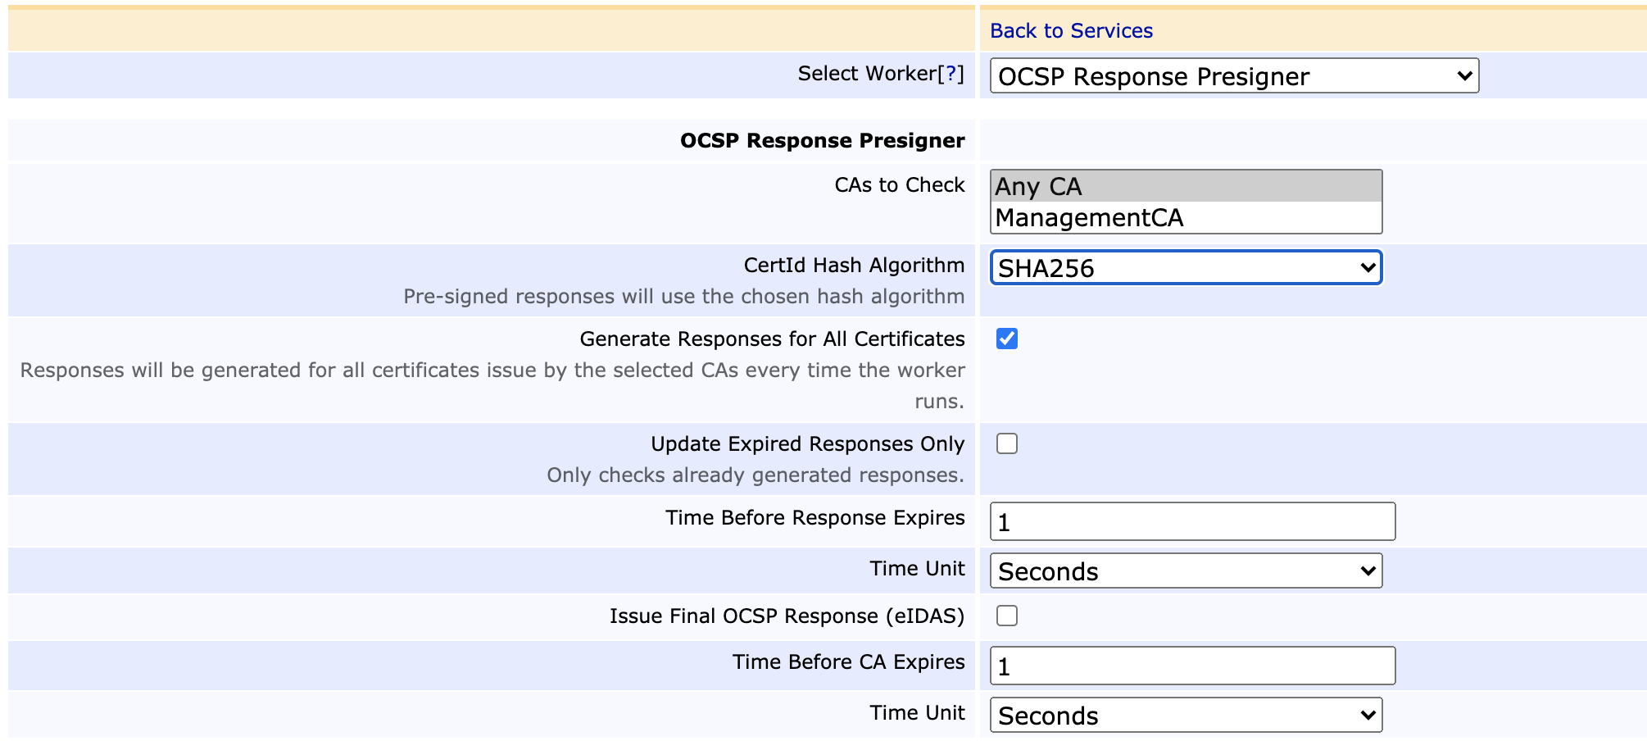Enable the Update Expired Responses Only checkbox
This screenshot has width=1647, height=741.
click(x=1007, y=444)
